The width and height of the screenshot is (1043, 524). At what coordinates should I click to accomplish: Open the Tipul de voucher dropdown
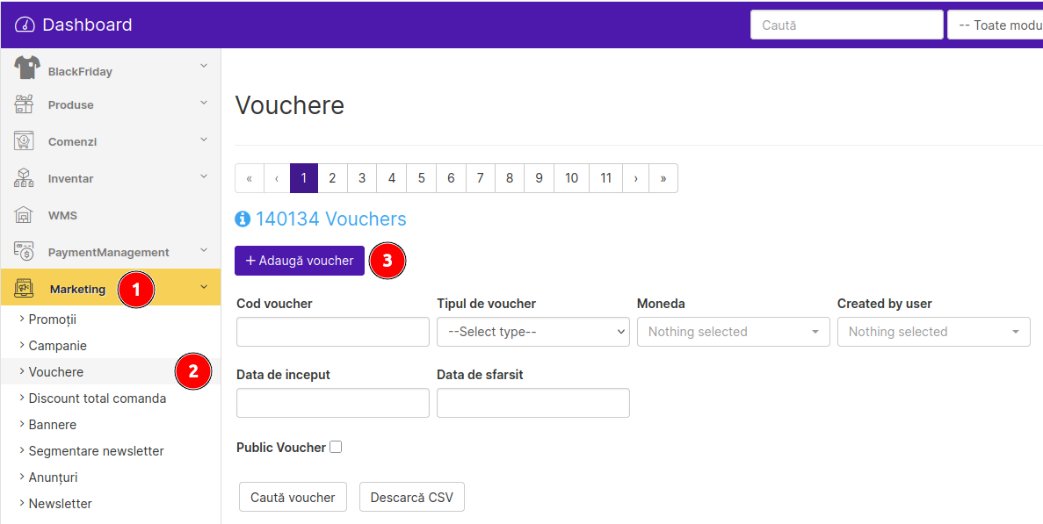(x=532, y=332)
